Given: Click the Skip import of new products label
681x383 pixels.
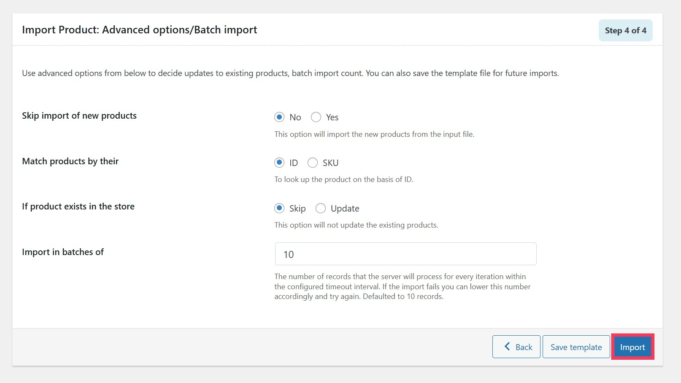Looking at the screenshot, I should click(79, 115).
